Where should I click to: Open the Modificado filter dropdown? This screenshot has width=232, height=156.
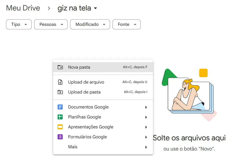click(x=90, y=24)
